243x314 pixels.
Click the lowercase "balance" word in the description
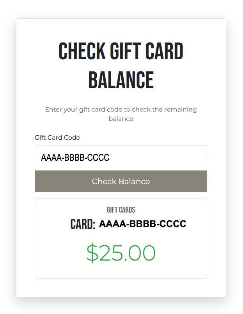click(x=121, y=119)
